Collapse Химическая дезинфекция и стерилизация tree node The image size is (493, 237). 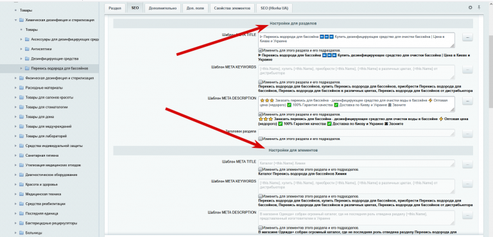coord(15,20)
